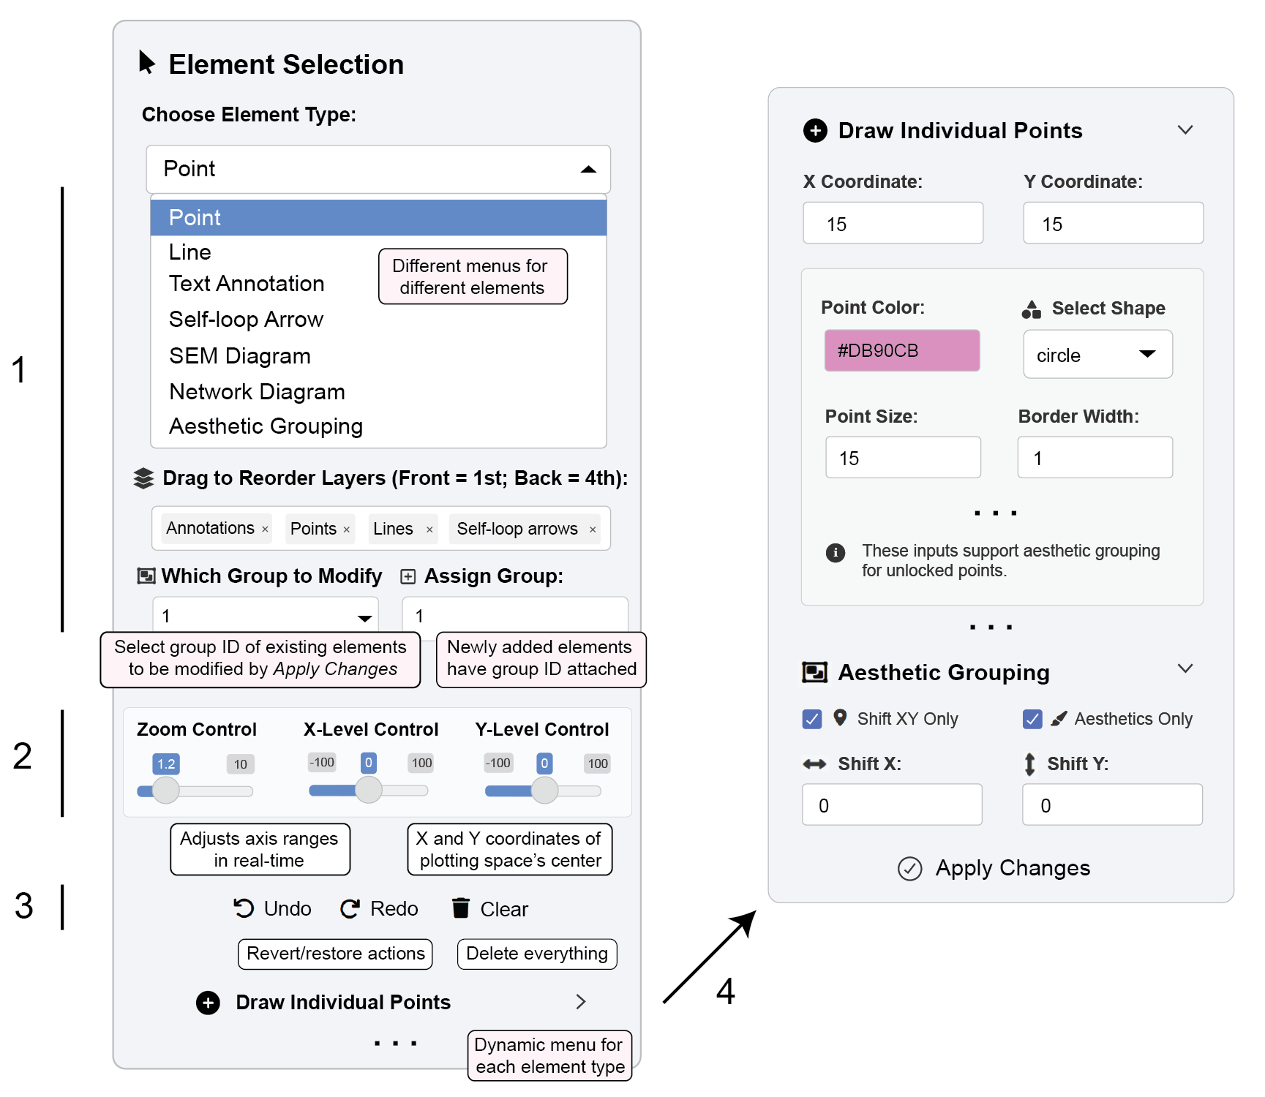Open the Select Shape circle dropdown

tap(1097, 355)
